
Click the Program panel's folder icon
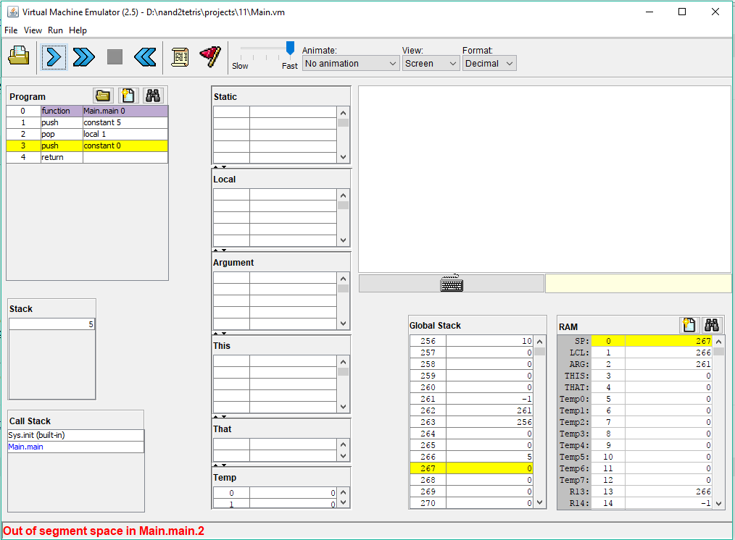click(x=104, y=96)
